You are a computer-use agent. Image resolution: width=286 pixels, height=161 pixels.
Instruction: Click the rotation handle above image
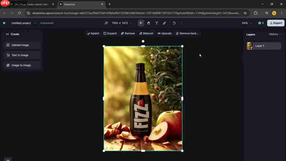[x=143, y=41]
